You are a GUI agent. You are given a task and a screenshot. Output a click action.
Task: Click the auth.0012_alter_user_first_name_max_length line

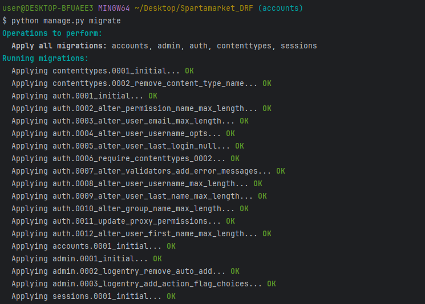pyautogui.click(x=141, y=233)
